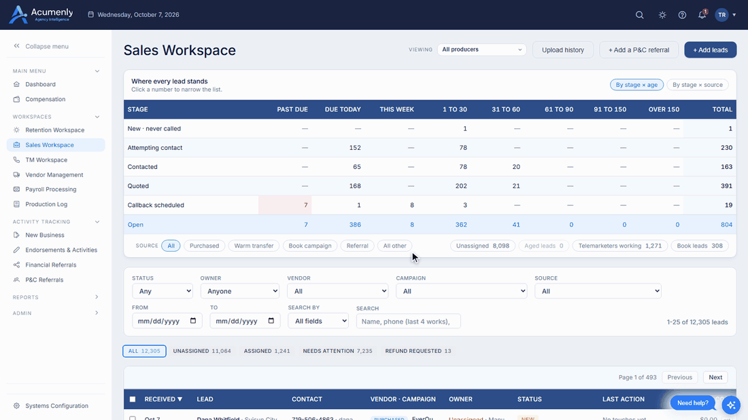
Task: Open the Search By All fields dropdown
Action: pos(318,321)
